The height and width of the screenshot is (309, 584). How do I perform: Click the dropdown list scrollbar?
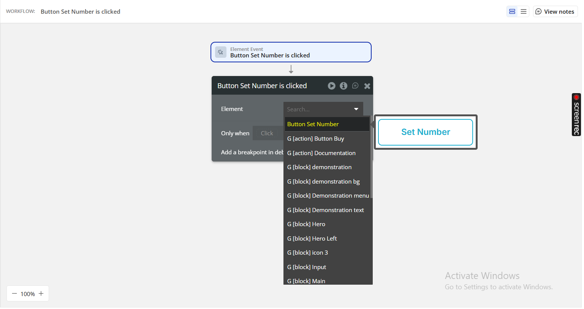pyautogui.click(x=371, y=157)
